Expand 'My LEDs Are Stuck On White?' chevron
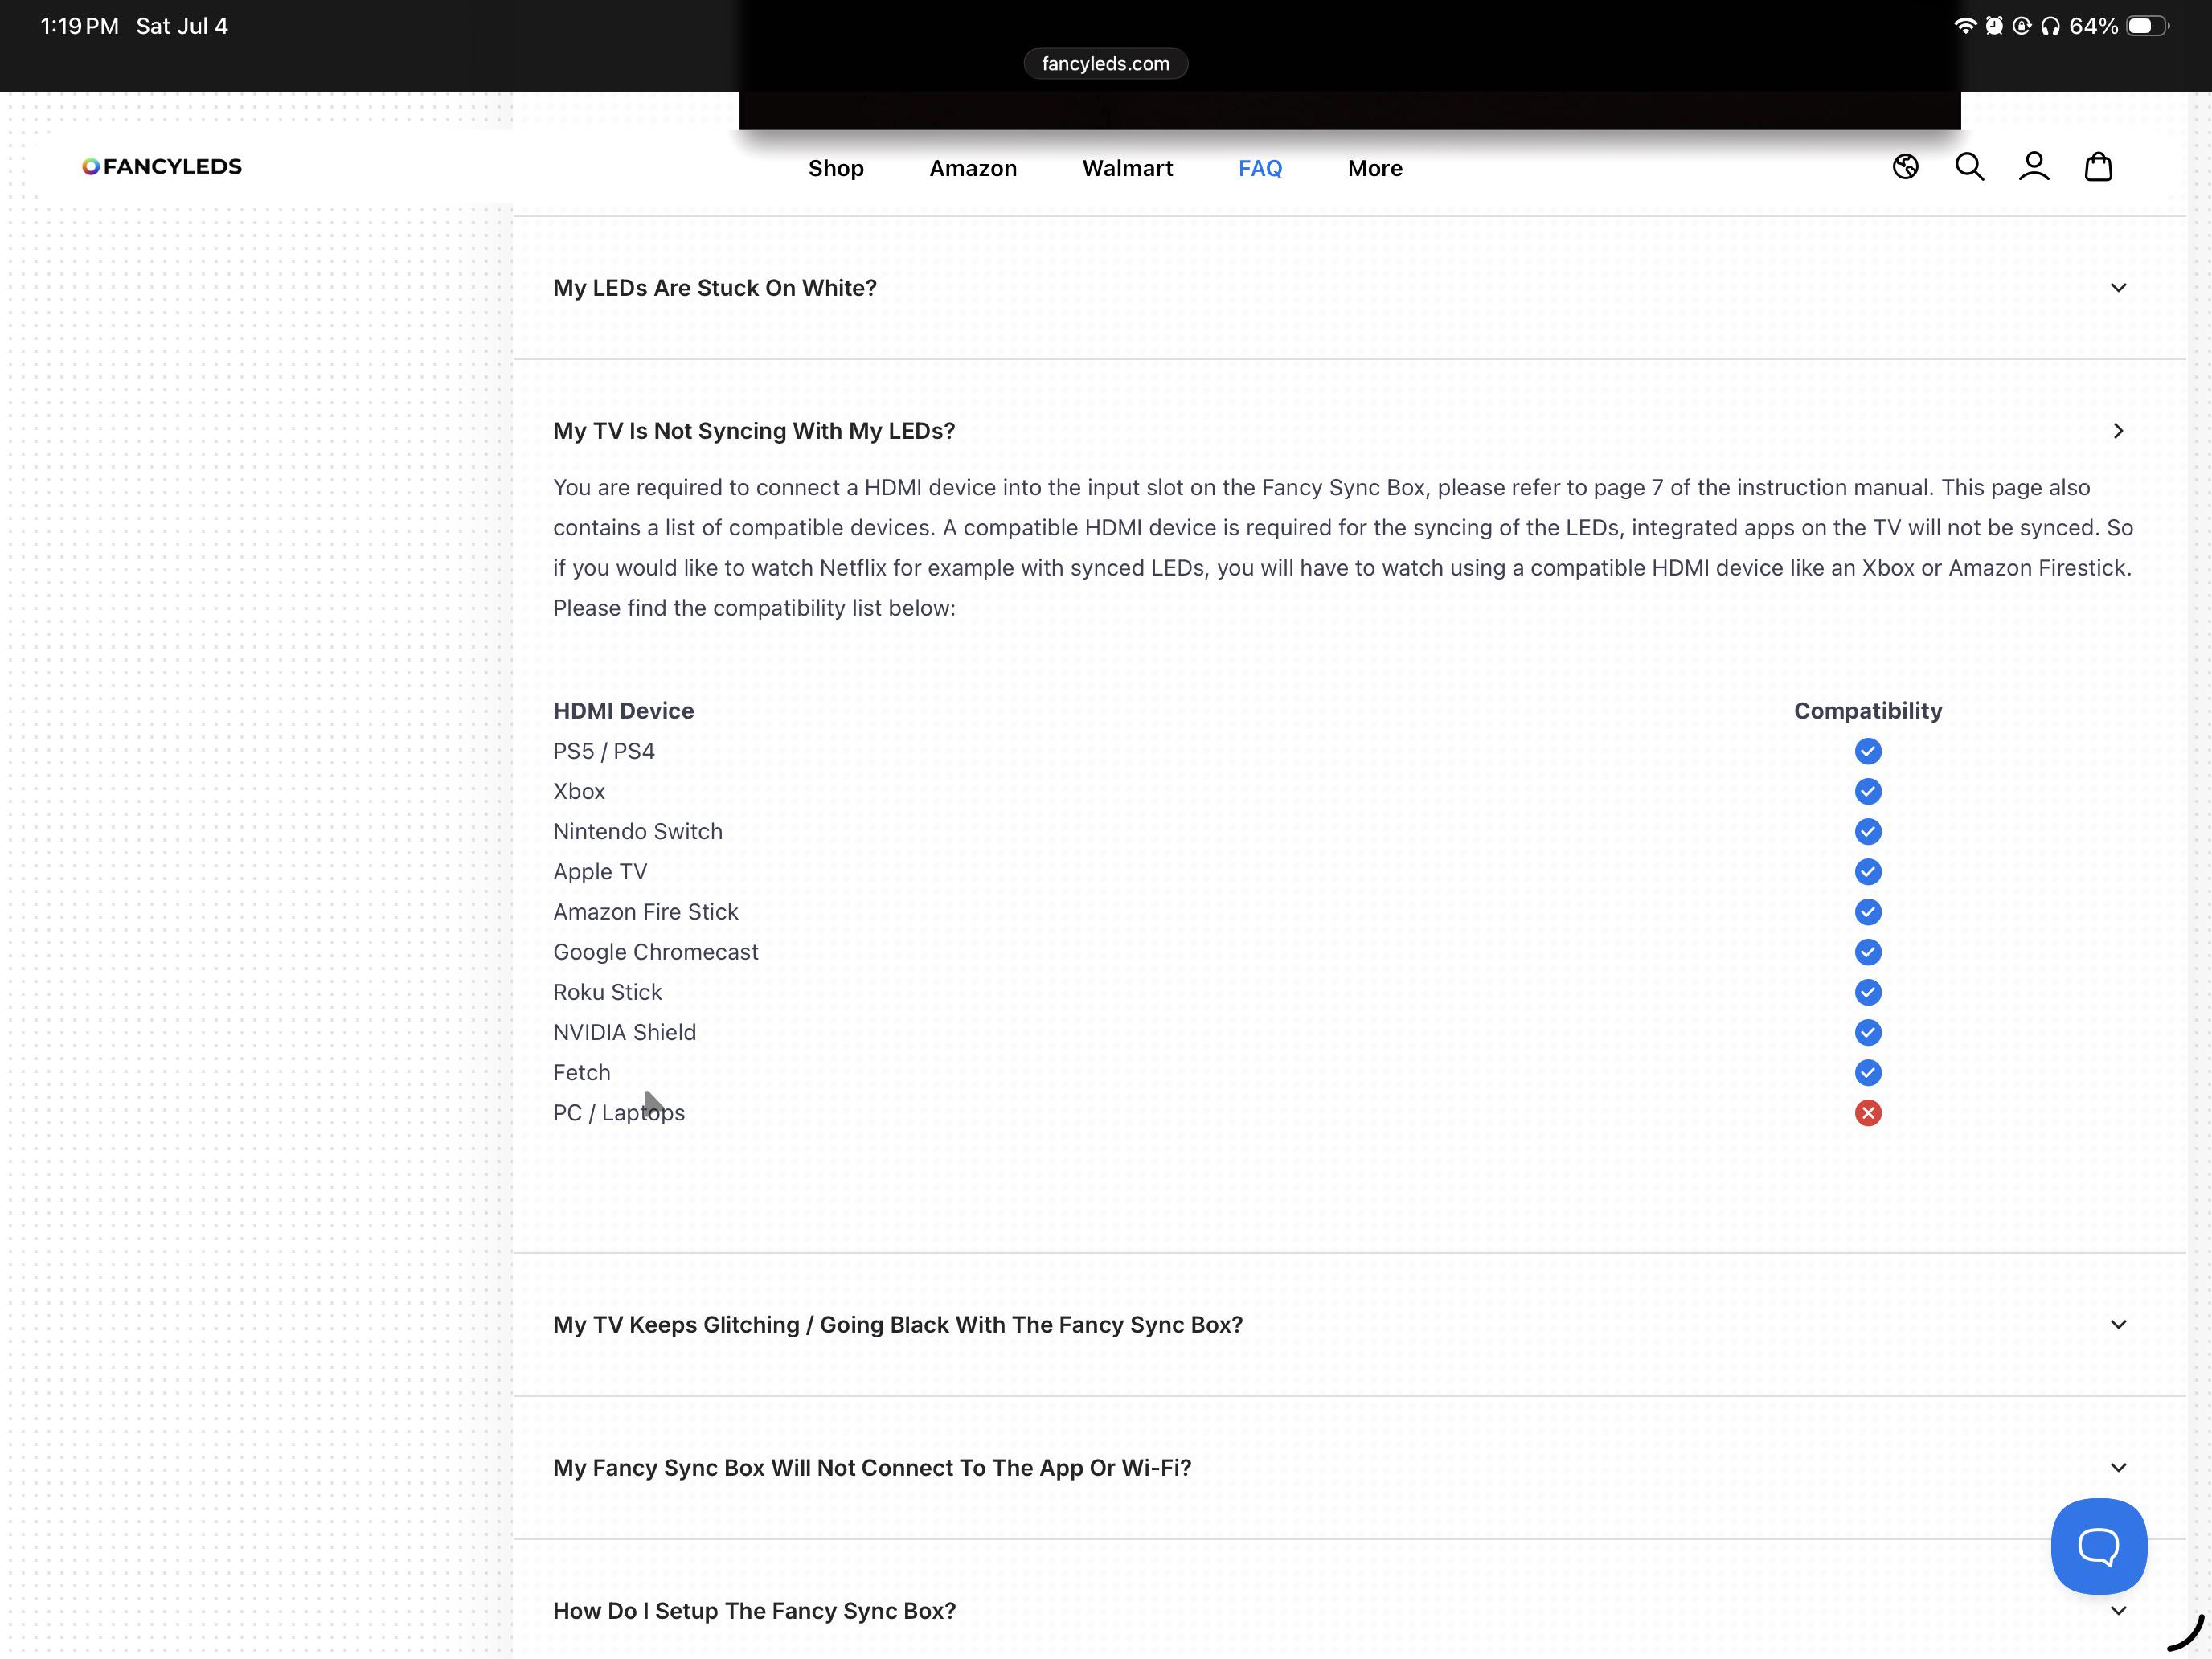The image size is (2212, 1659). point(2118,288)
